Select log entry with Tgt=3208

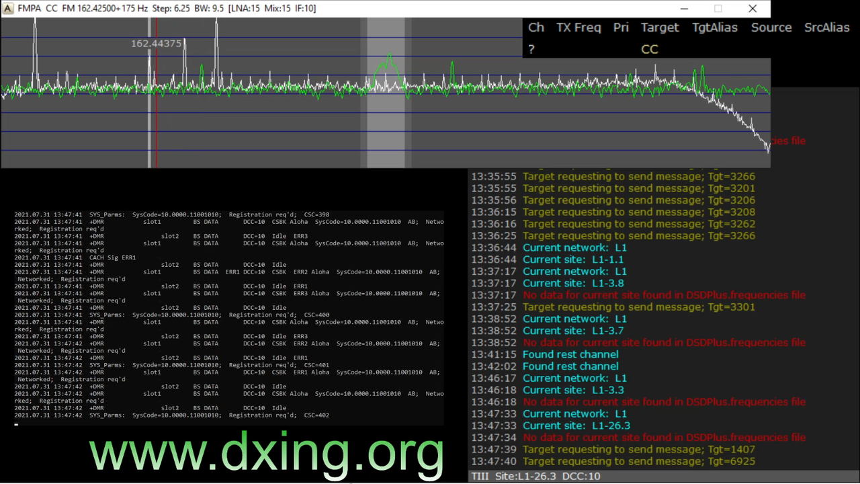(x=613, y=212)
